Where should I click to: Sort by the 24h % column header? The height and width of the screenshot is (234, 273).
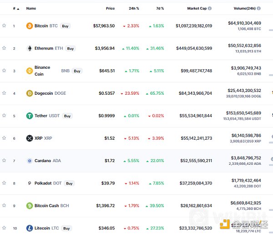(134, 8)
